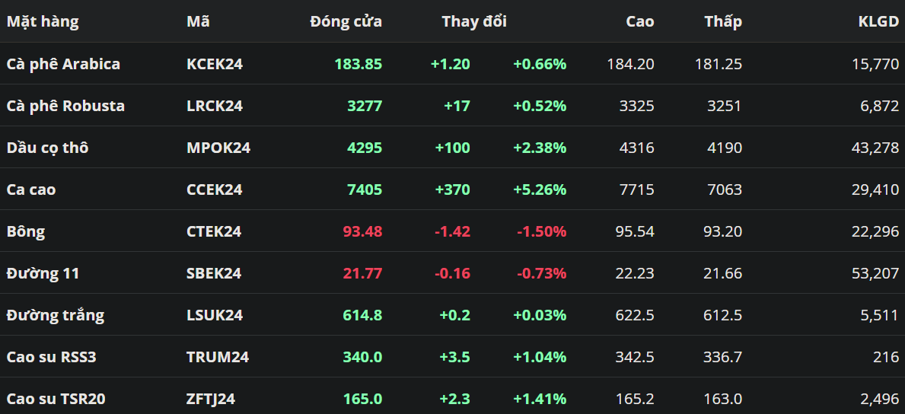This screenshot has width=905, height=414.
Task: Select the Bông commodity name
Action: click(26, 231)
